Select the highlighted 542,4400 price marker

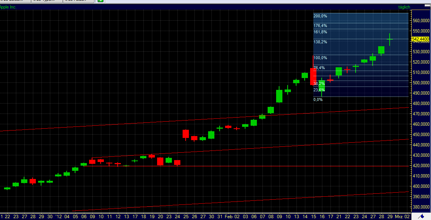[420, 38]
